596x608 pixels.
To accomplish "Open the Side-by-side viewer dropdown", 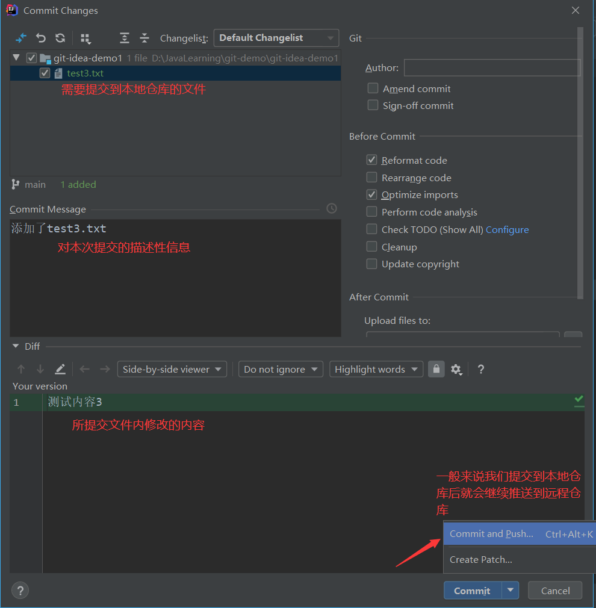I will [x=172, y=369].
